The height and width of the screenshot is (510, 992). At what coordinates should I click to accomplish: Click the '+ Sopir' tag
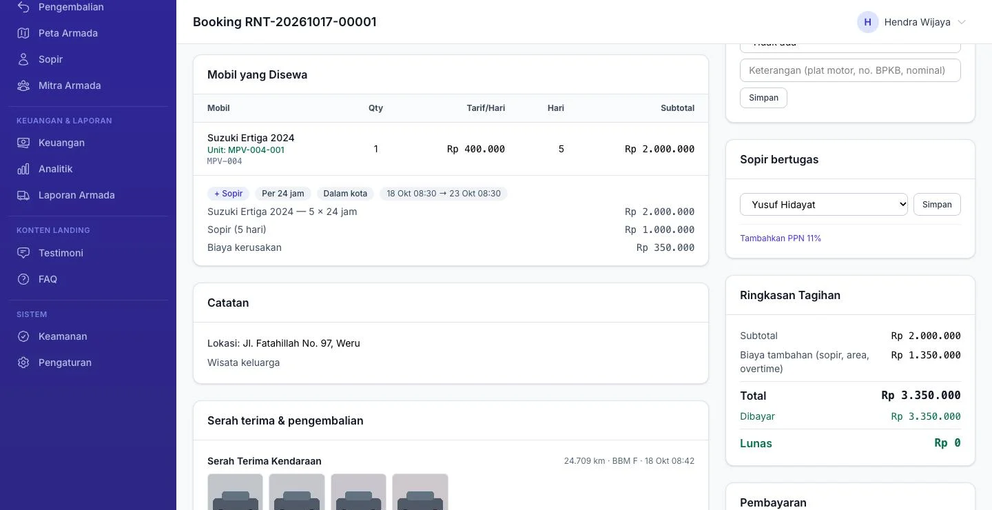pyautogui.click(x=228, y=194)
